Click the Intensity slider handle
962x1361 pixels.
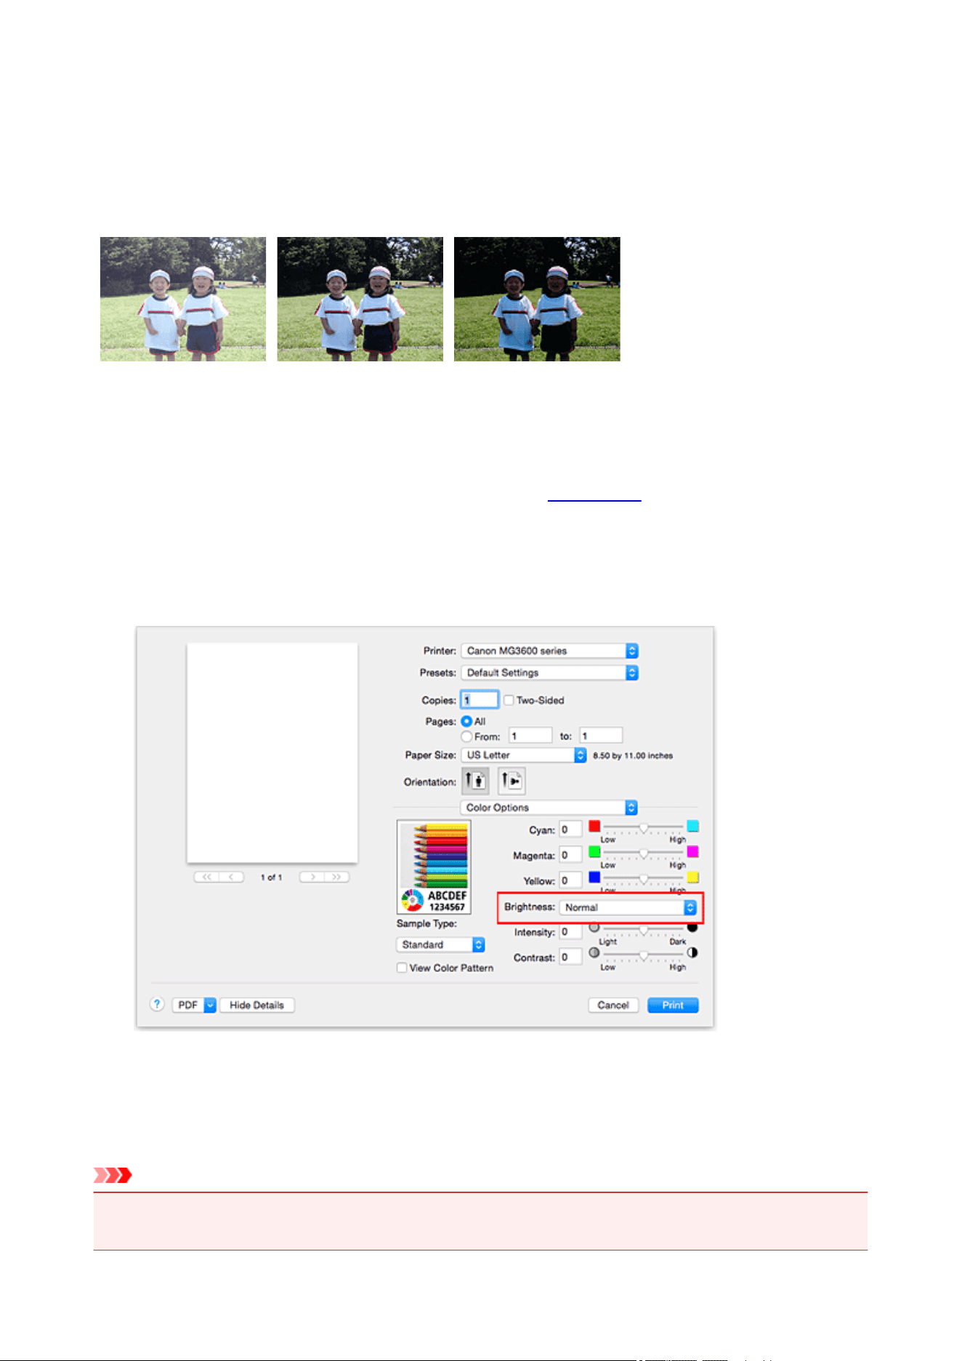(x=643, y=930)
